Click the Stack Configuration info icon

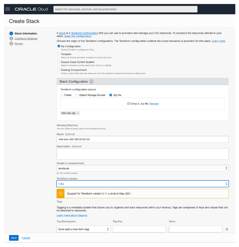(x=91, y=81)
